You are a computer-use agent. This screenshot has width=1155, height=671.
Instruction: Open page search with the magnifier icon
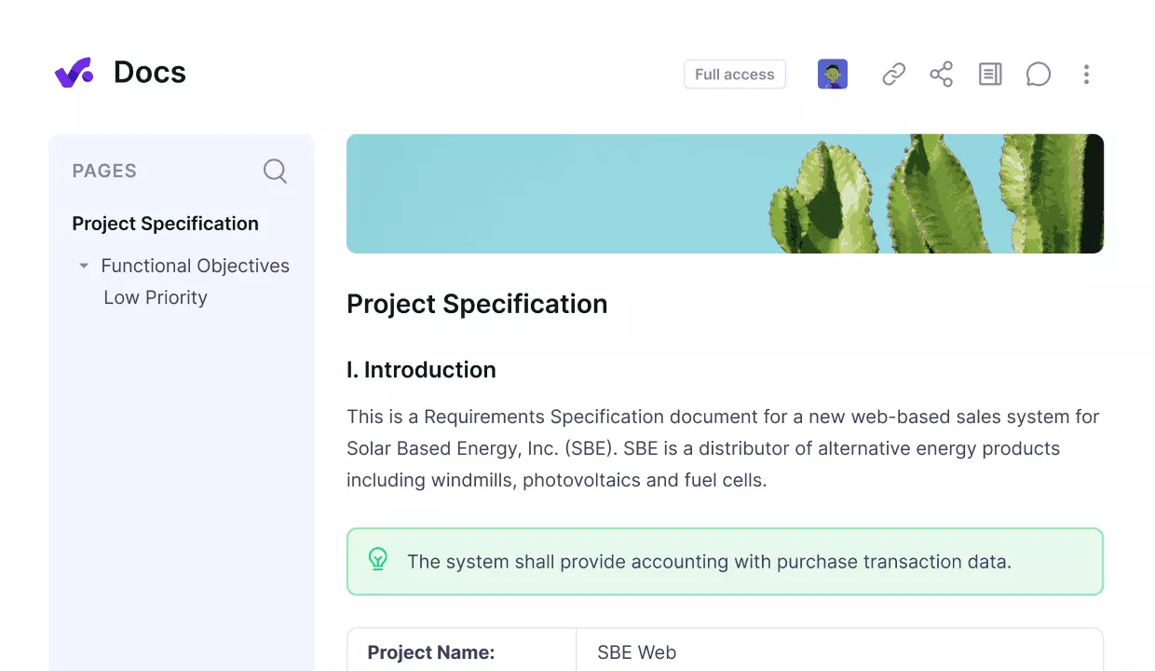coord(275,171)
